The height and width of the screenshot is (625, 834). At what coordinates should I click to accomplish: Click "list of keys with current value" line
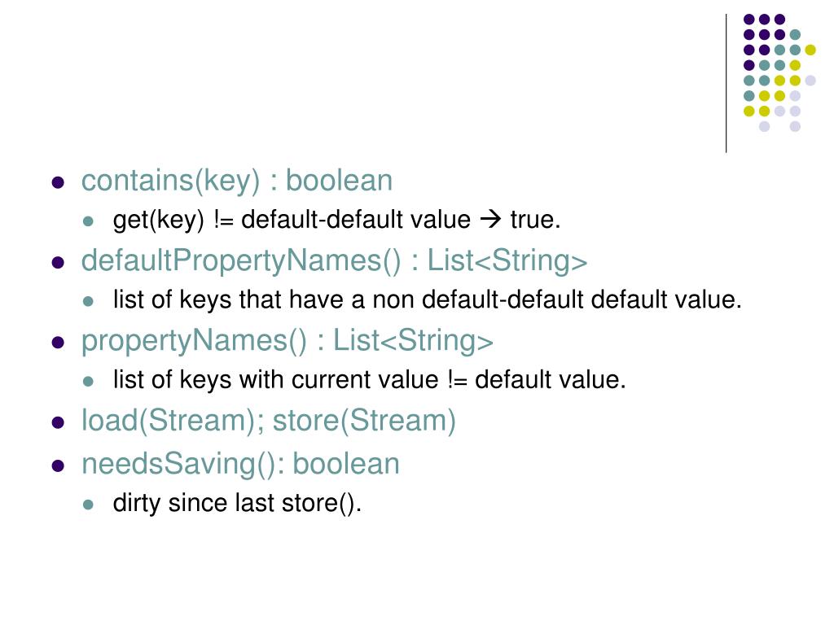[x=369, y=380]
